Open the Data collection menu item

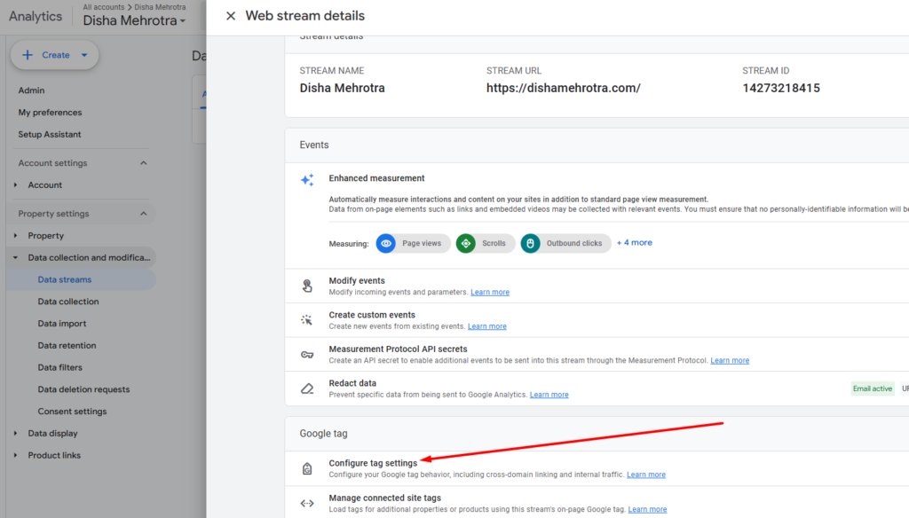tap(68, 302)
